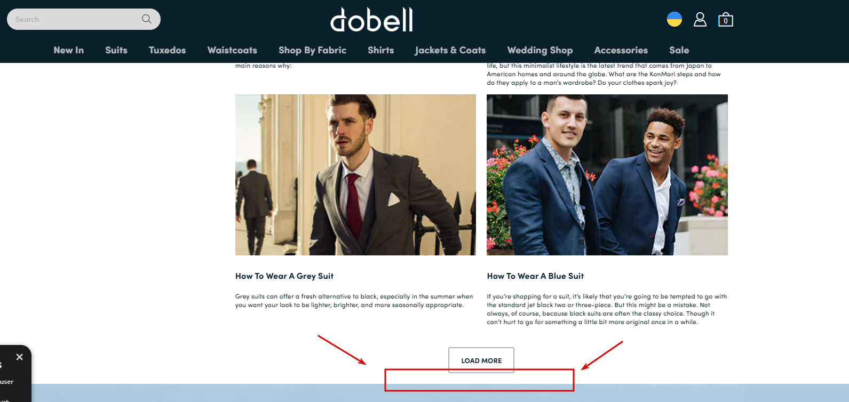
Task: Expand the Tuxedos menu
Action: pyautogui.click(x=168, y=50)
